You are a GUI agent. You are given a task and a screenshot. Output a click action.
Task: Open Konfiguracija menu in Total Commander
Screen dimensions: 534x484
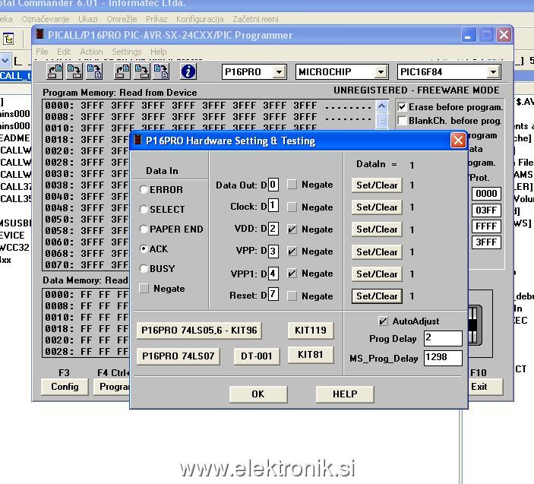click(200, 19)
